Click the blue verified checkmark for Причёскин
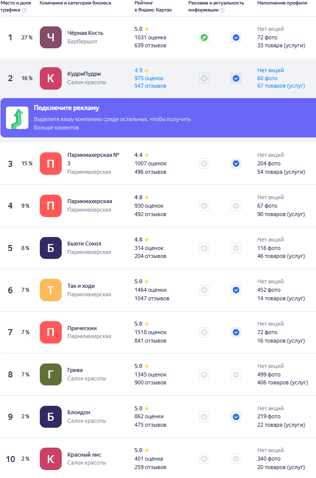 coord(236,332)
